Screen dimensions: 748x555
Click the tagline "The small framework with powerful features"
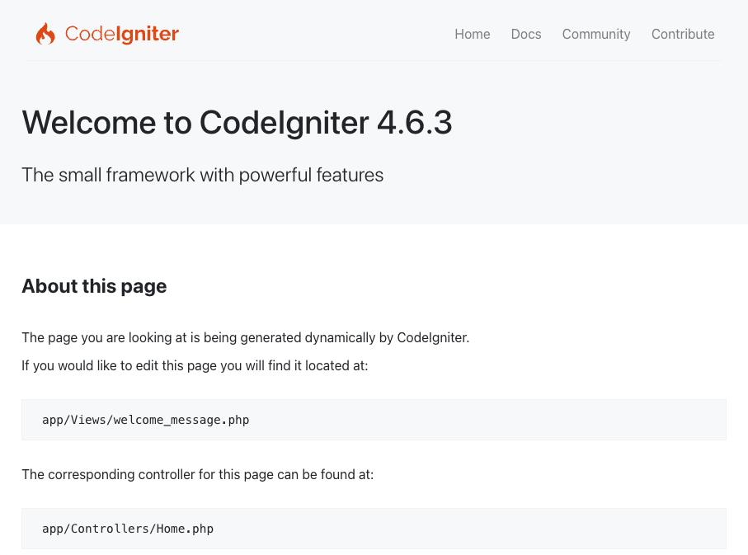coord(202,175)
